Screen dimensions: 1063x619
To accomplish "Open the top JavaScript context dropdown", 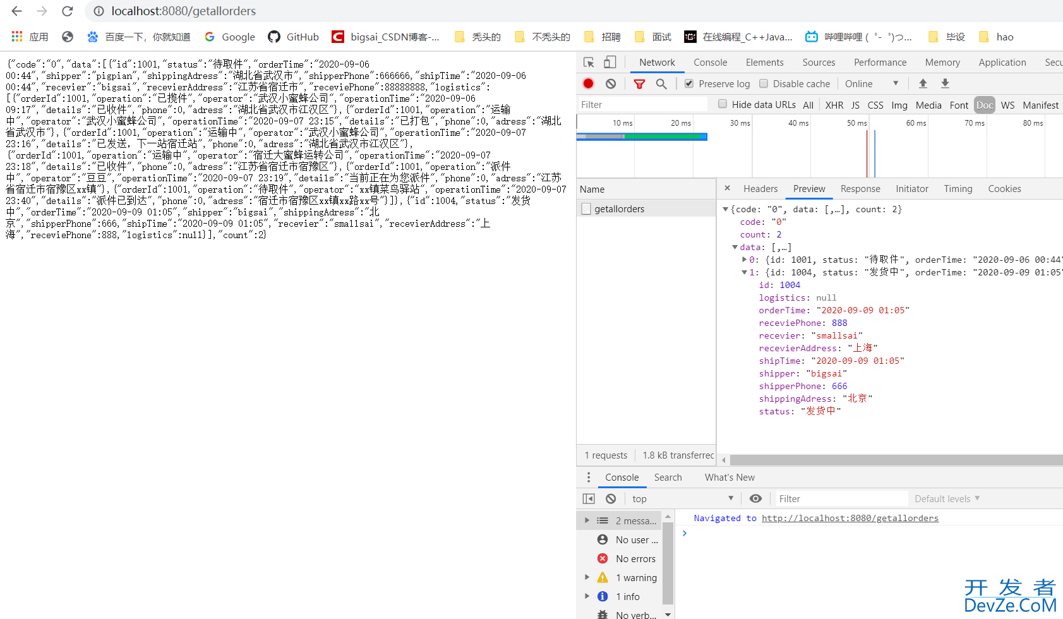I will (683, 498).
